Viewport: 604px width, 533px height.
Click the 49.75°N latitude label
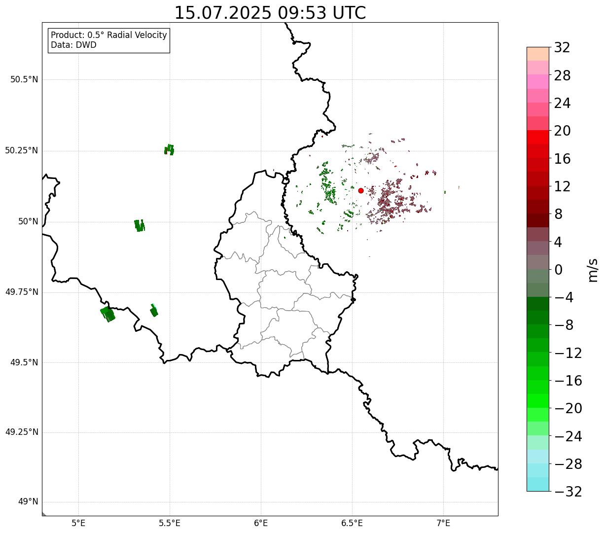point(22,292)
